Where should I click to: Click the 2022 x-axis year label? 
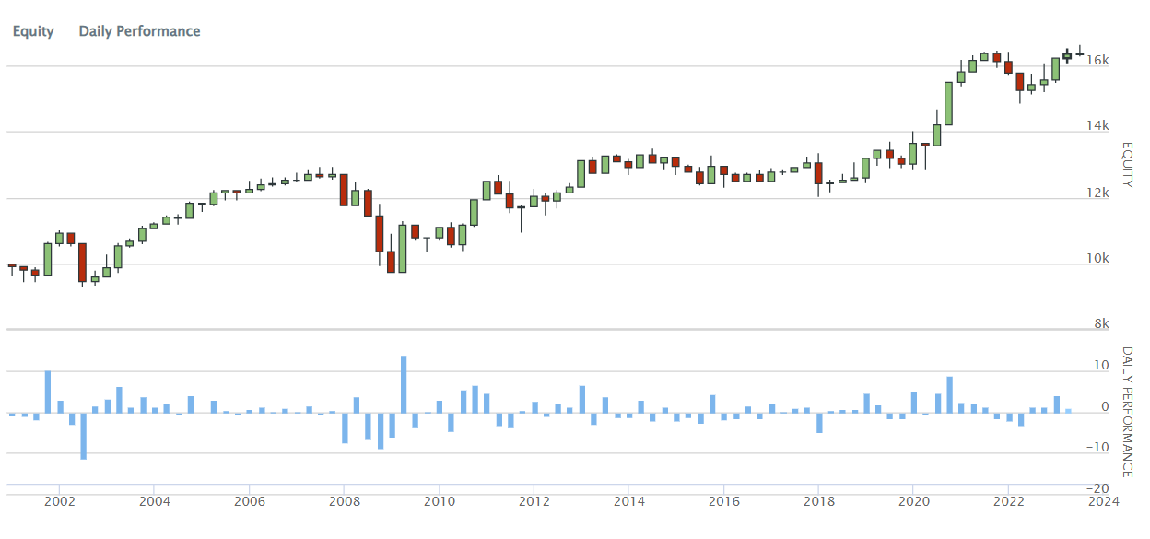pos(1007,502)
